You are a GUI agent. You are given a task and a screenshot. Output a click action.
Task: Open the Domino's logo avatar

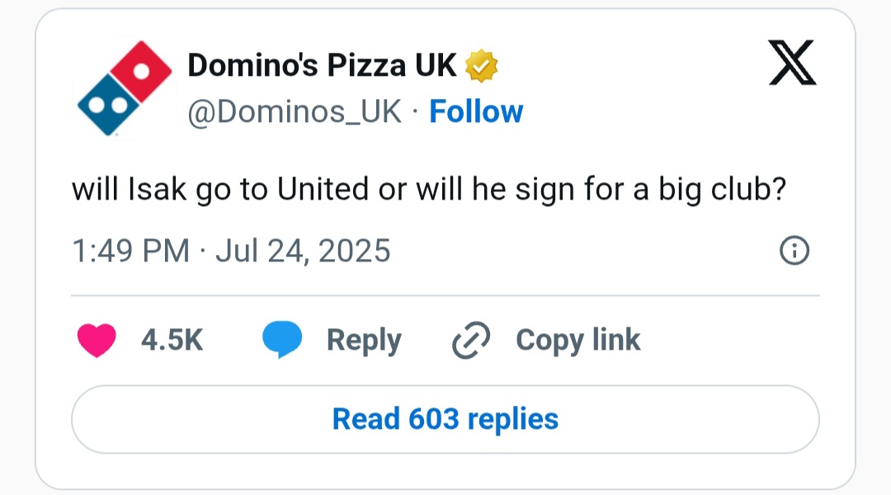pos(125,88)
